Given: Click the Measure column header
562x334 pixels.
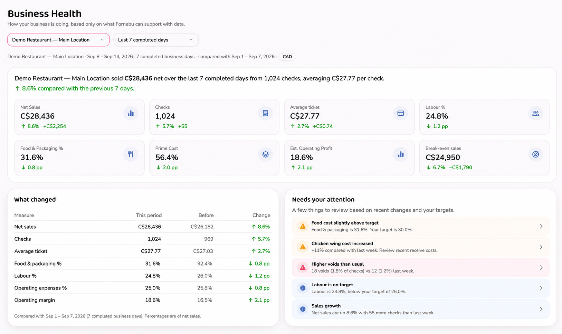Looking at the screenshot, I should [x=24, y=215].
